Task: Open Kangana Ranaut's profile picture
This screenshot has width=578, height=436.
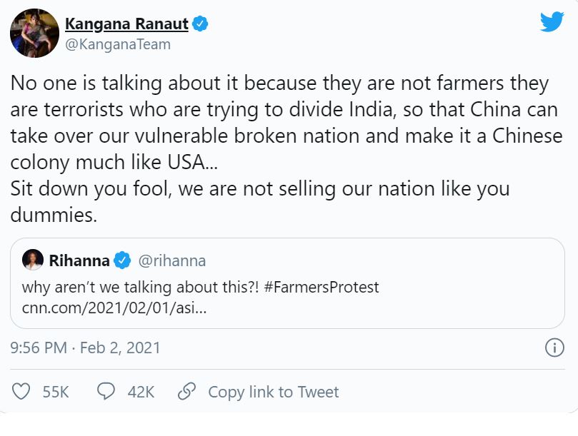Action: tap(34, 33)
